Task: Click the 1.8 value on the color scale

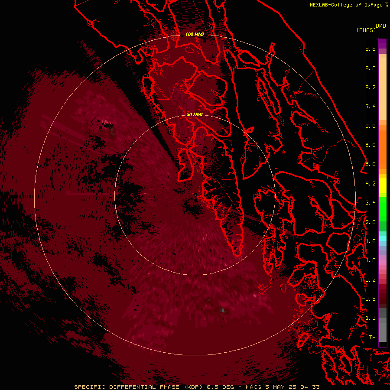Action: tap(370, 241)
